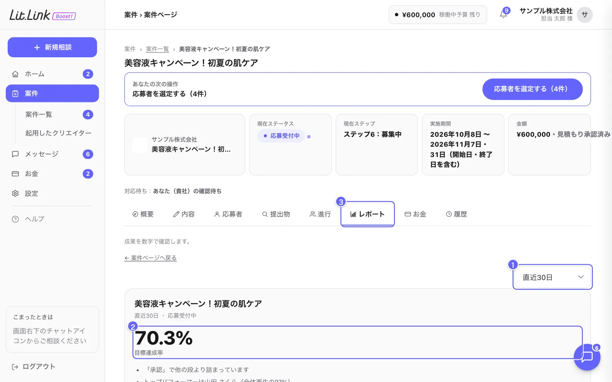Open ホーム in the sidebar
Screen dimensions: 612x382
(x=52, y=74)
